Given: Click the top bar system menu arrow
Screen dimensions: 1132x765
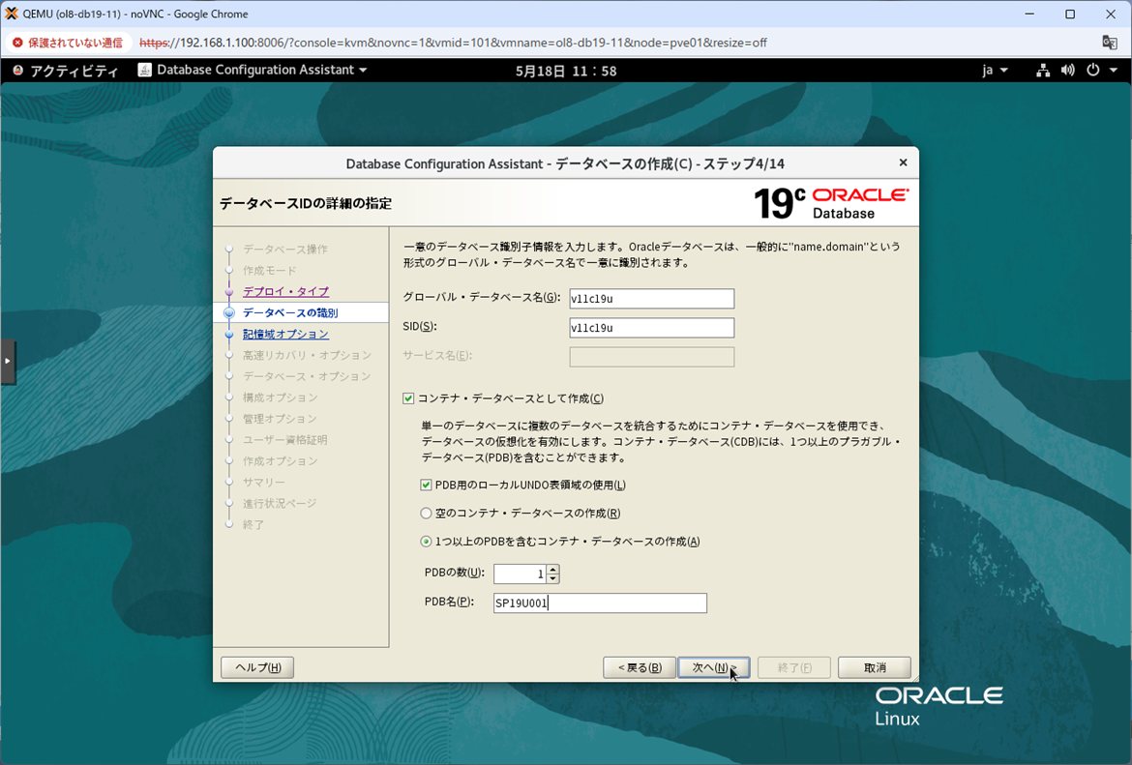Looking at the screenshot, I should point(1114,70).
